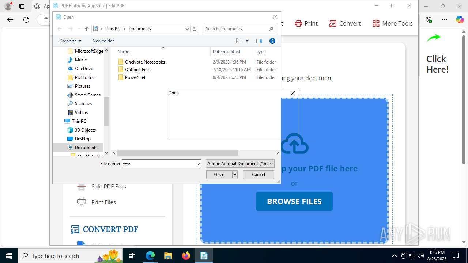Refresh the Documents folder listing
The width and height of the screenshot is (468, 263).
195,29
